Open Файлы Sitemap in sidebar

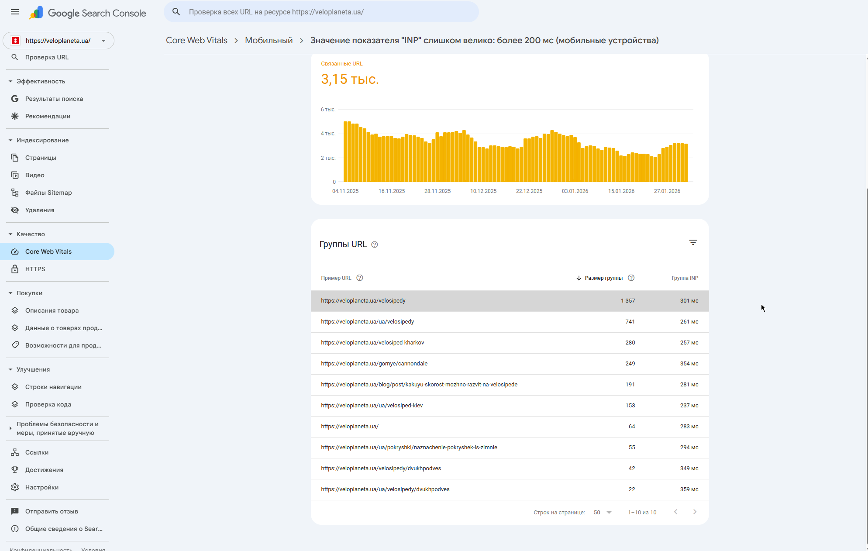pos(48,193)
